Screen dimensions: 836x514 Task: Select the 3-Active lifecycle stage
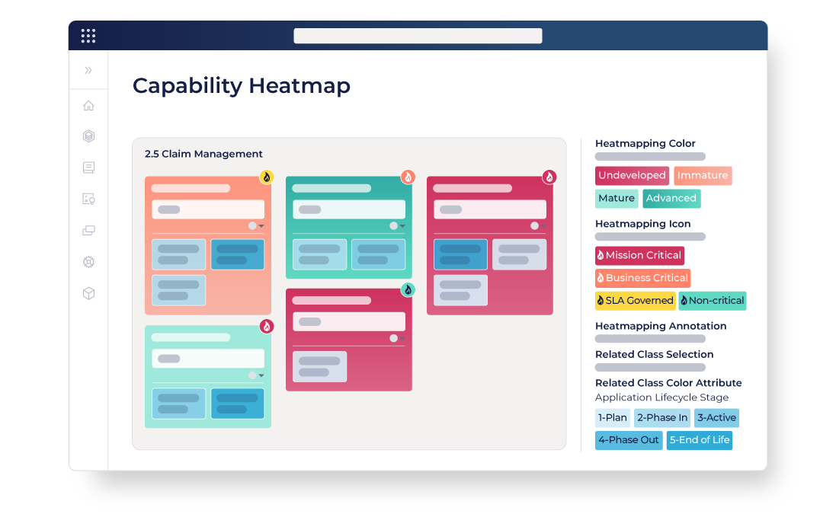coord(716,417)
